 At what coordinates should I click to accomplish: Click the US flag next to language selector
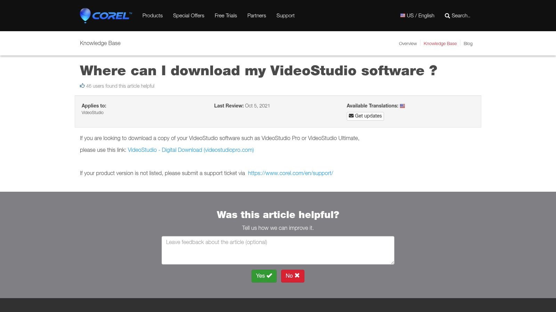pos(403,15)
